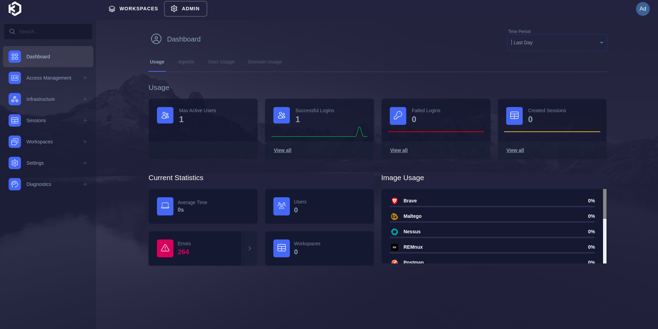This screenshot has width=658, height=329.
Task: Click the Nessus image icon
Action: coord(395,232)
